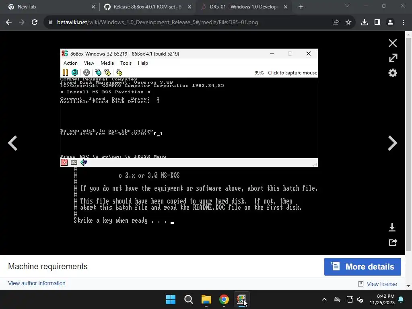Select the DR5-01 Windows 1.0 tab
The height and width of the screenshot is (309, 412).
[x=243, y=7]
